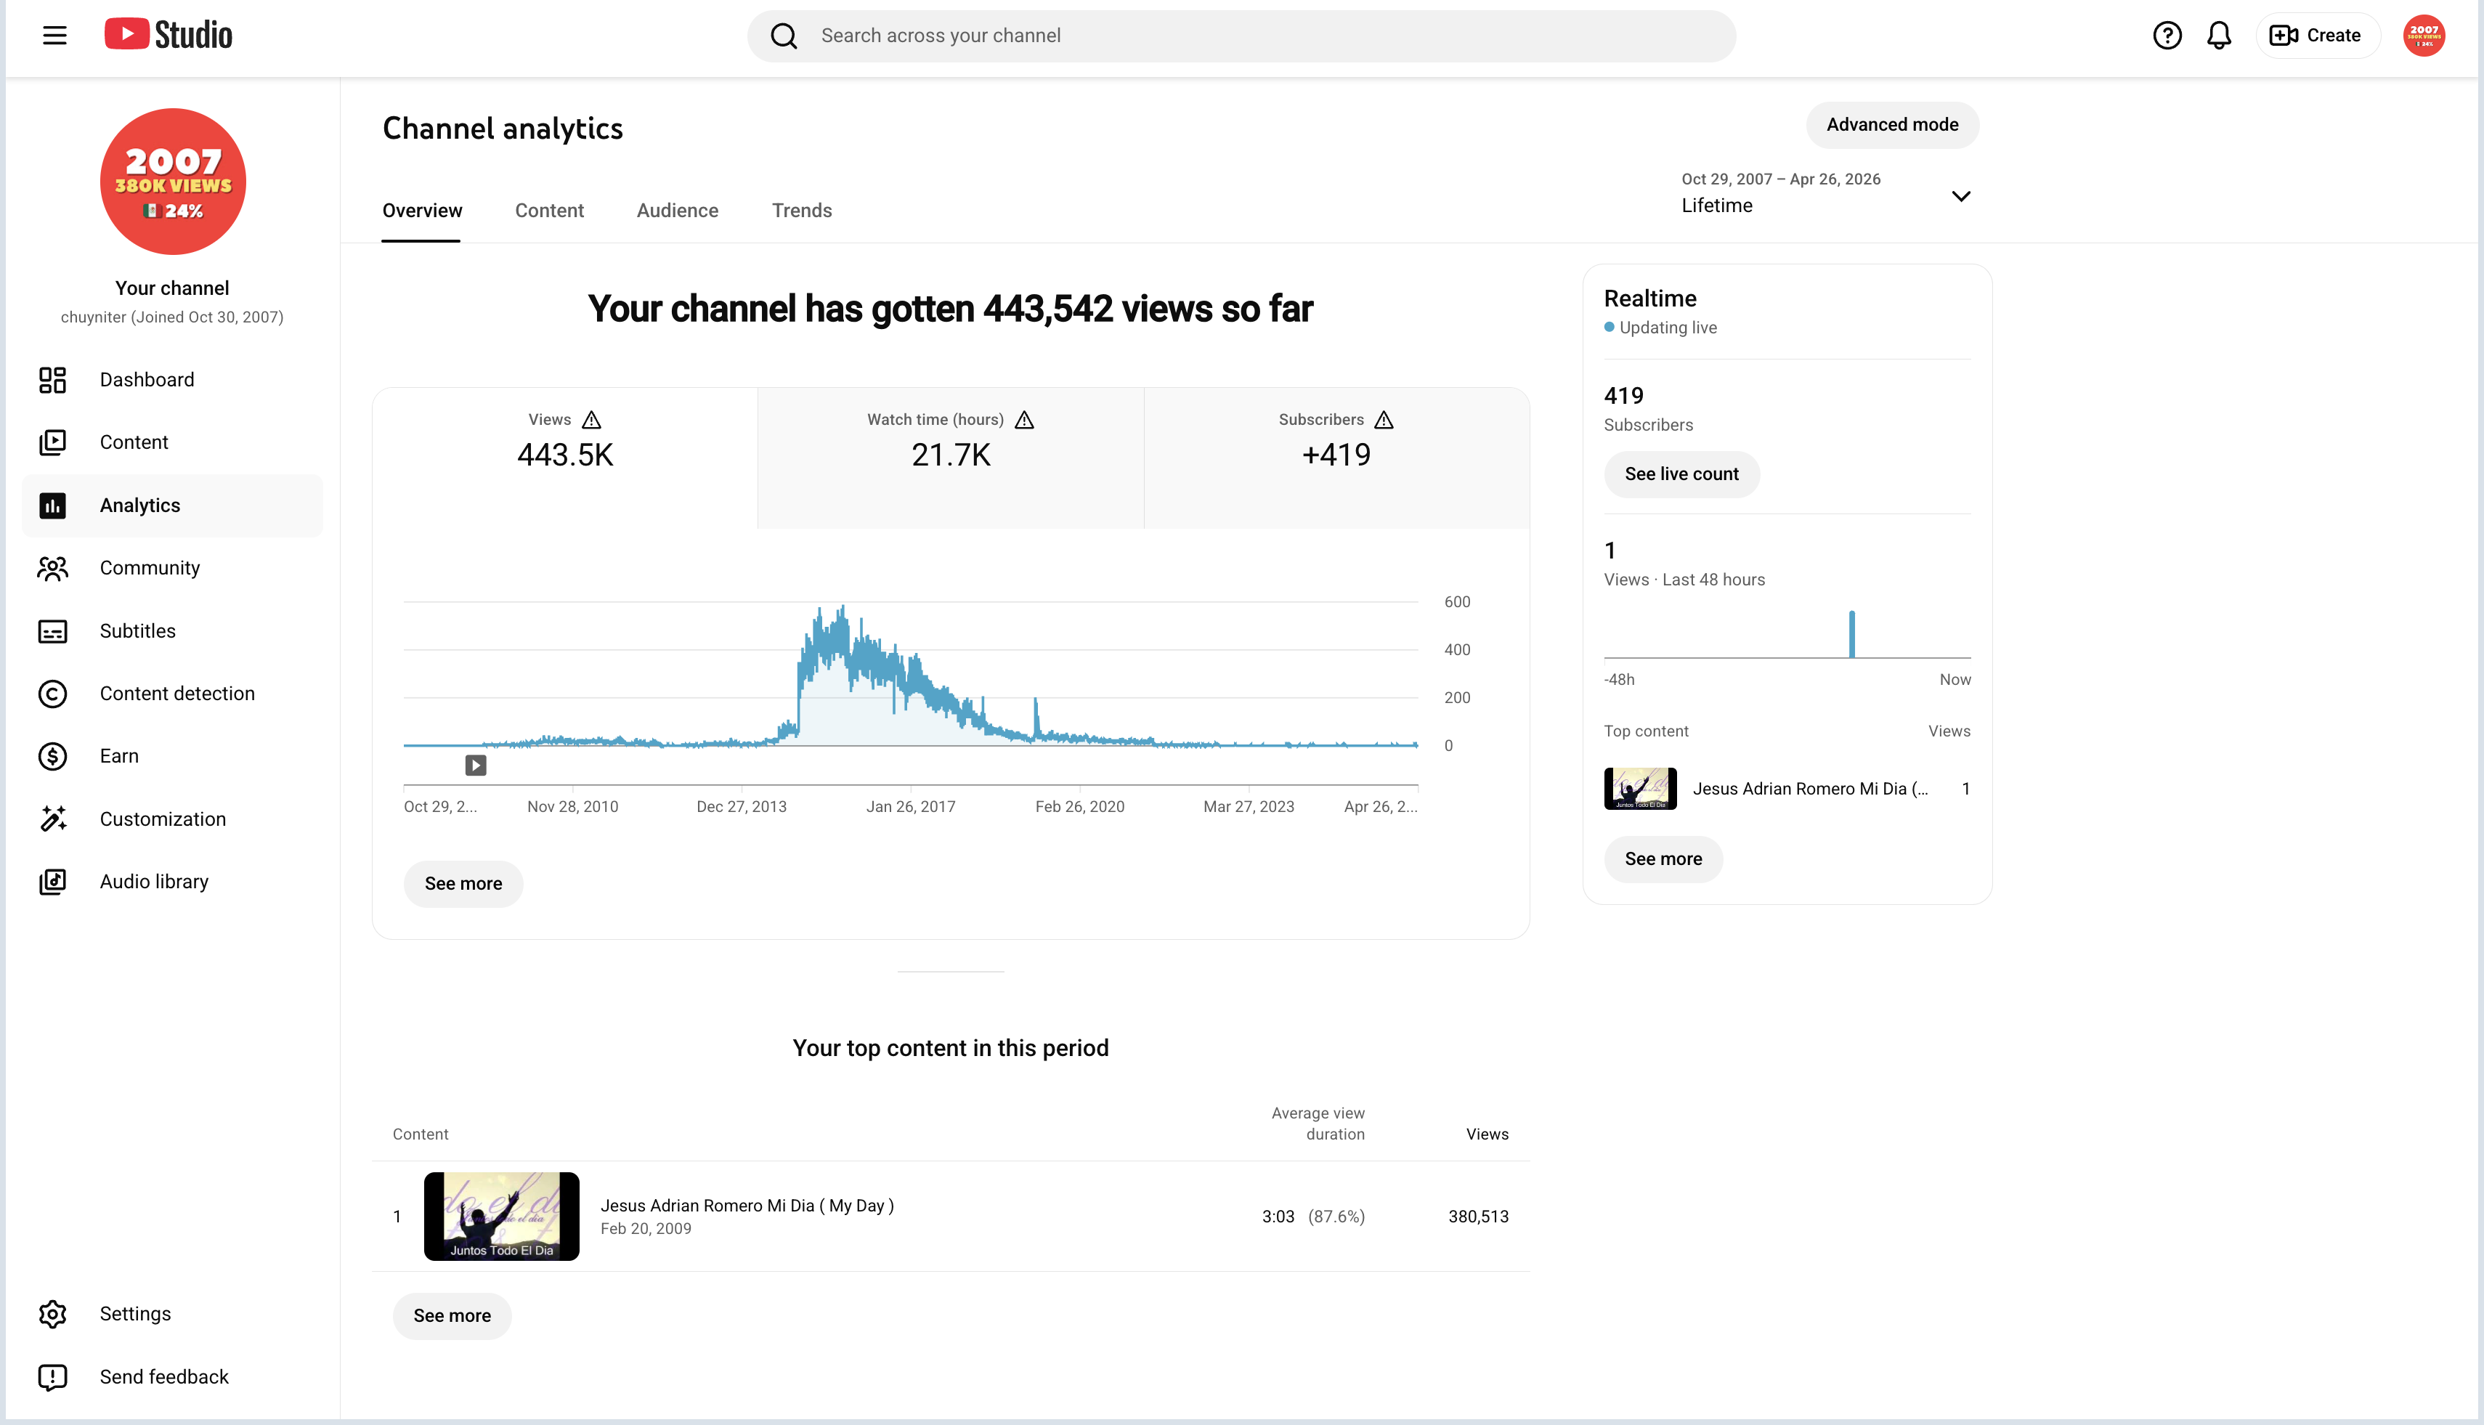2484x1425 pixels.
Task: Switch to the Trends tab
Action: pyautogui.click(x=802, y=211)
